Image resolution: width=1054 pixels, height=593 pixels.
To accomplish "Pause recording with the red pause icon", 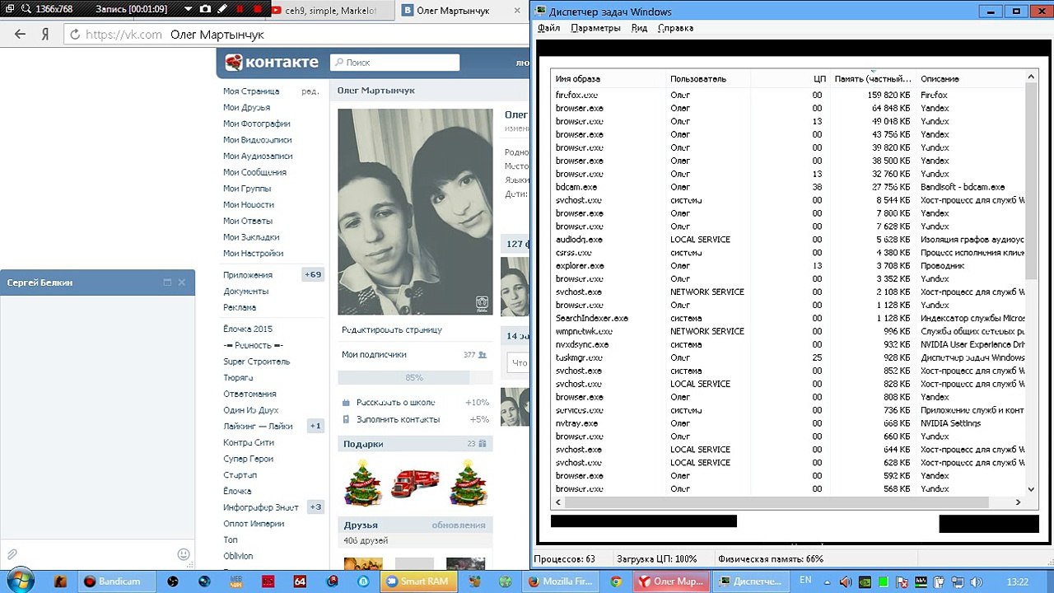I will tap(240, 9).
